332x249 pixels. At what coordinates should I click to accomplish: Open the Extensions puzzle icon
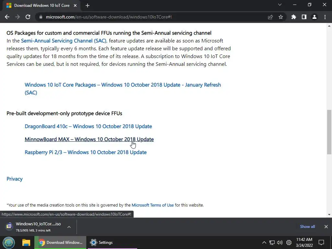[294, 17]
